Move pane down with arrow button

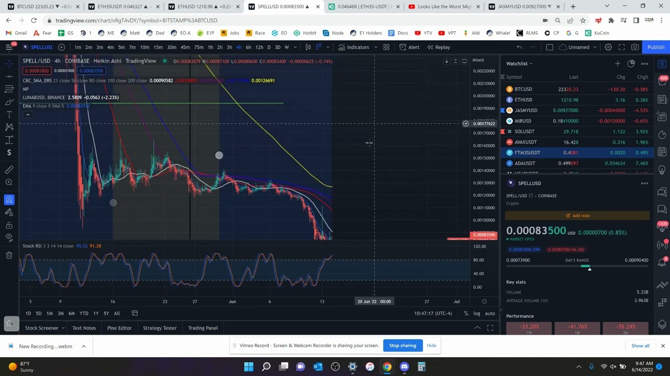point(446,61)
